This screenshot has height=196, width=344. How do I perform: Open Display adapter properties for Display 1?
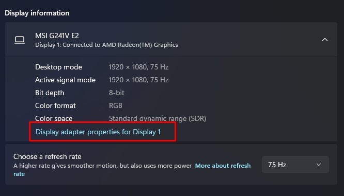click(98, 132)
